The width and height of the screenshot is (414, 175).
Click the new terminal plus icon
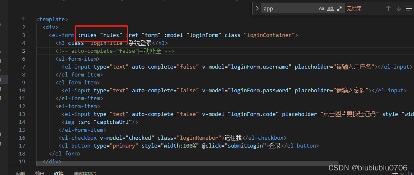tap(395, 173)
